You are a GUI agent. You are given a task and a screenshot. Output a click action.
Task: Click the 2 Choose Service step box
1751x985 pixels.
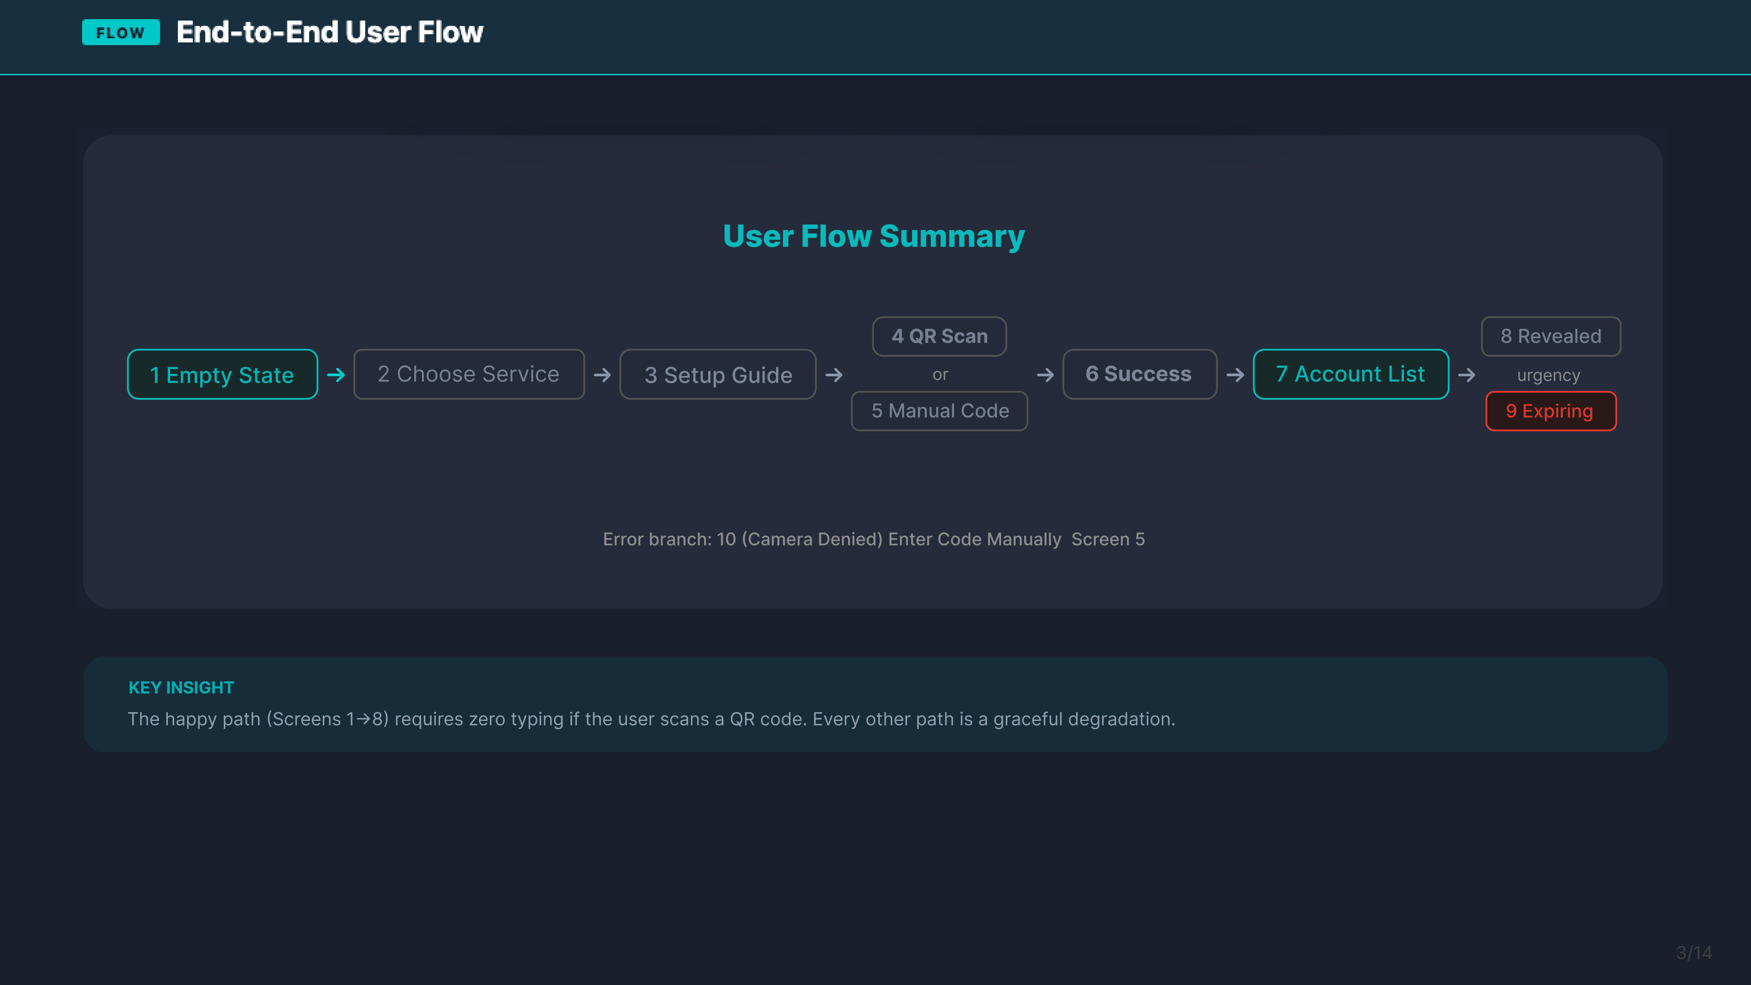pyautogui.click(x=468, y=374)
